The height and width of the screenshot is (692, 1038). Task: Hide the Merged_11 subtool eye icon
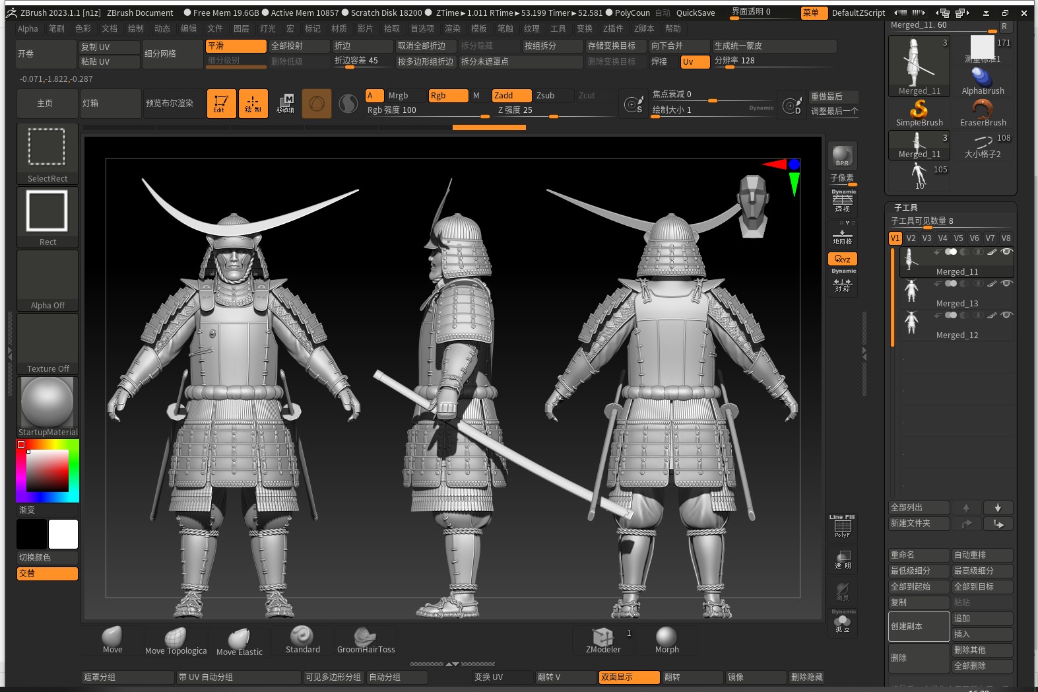point(1006,252)
